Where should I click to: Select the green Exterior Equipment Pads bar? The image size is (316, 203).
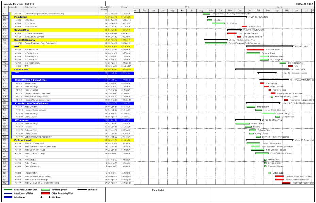pos(216,43)
